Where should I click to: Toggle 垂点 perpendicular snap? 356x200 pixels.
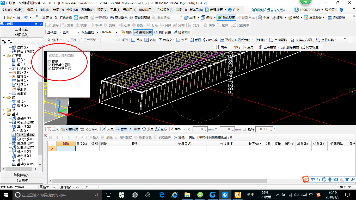(x=121, y=129)
